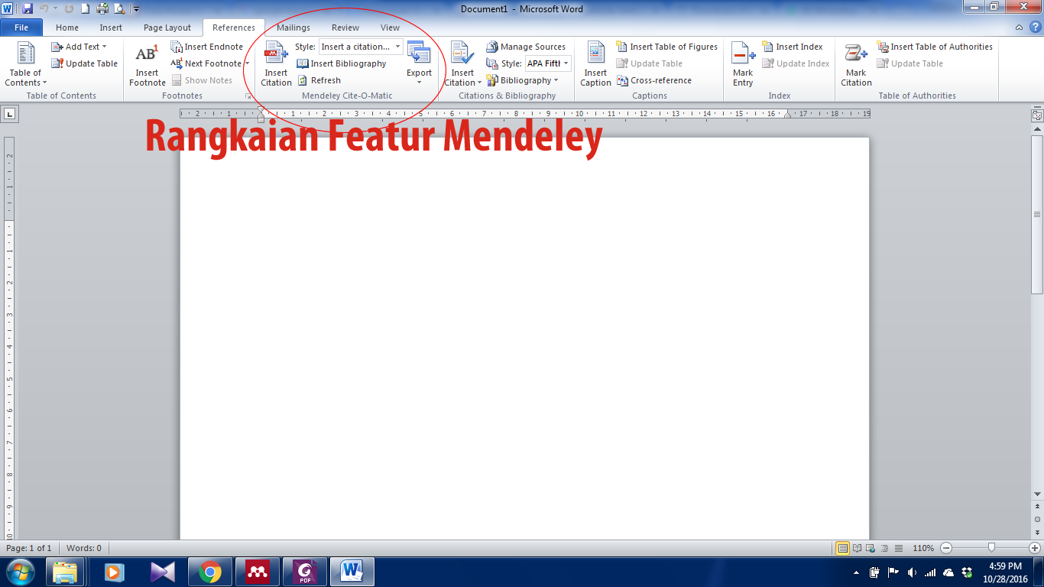
Task: Open Mendeley Desktop from taskbar
Action: 258,572
